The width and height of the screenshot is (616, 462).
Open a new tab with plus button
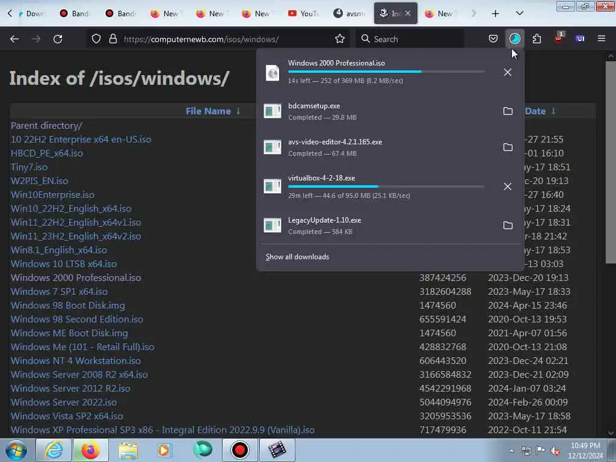[x=496, y=14]
